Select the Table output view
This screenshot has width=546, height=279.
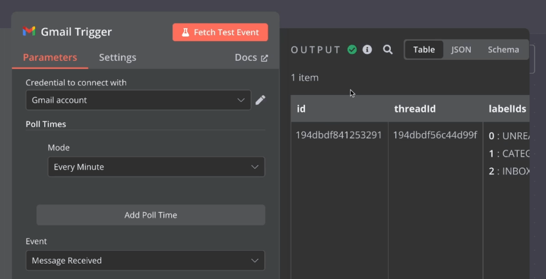coord(424,50)
